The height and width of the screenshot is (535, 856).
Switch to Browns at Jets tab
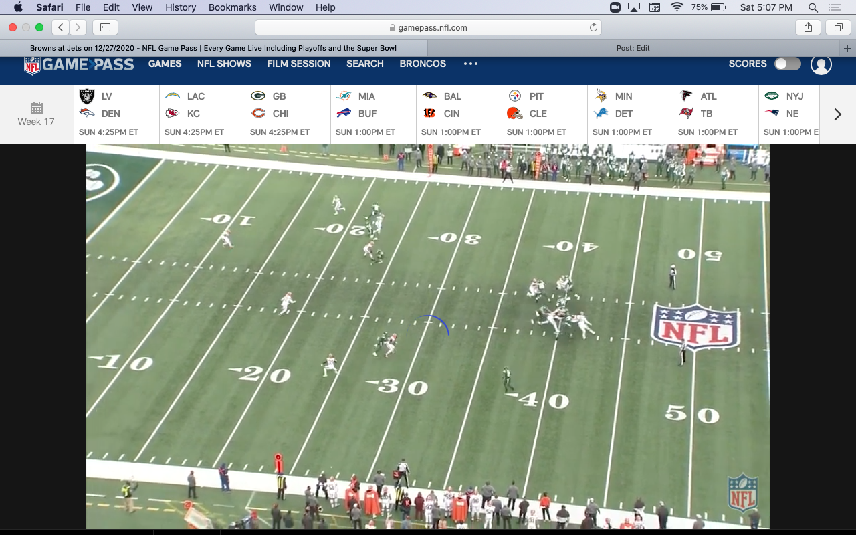pyautogui.click(x=213, y=48)
